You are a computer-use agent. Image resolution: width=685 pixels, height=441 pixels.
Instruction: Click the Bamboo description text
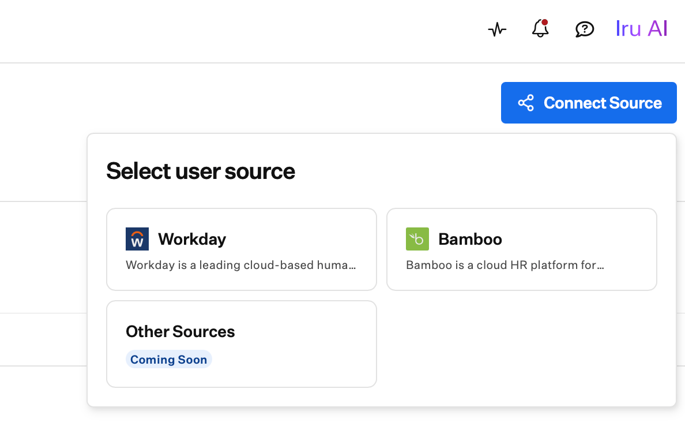click(x=505, y=265)
